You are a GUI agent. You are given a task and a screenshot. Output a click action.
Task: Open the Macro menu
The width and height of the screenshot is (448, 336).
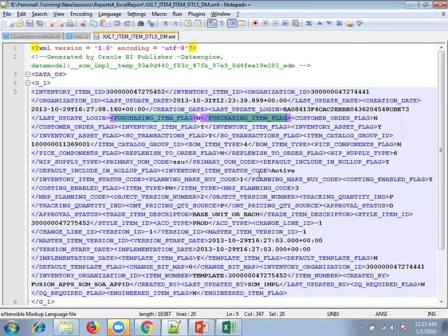(x=159, y=14)
